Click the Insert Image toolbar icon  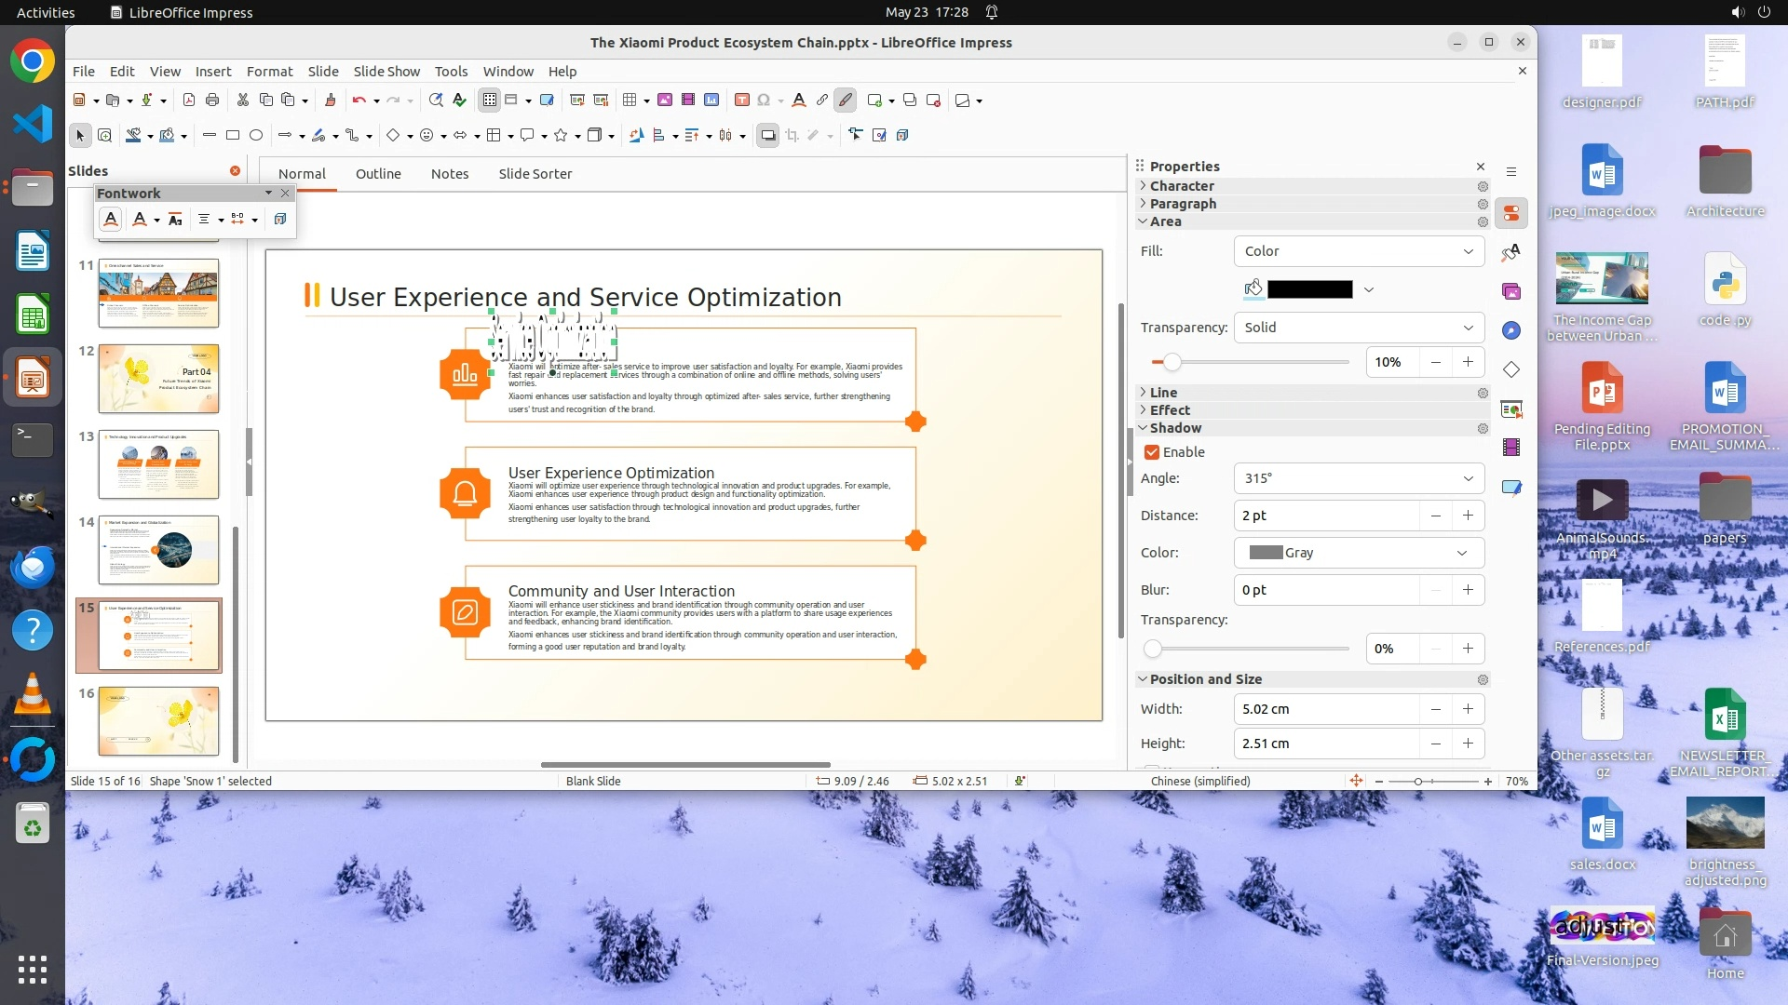coord(665,100)
